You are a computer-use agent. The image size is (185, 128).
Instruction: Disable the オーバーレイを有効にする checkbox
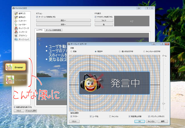[37, 17]
